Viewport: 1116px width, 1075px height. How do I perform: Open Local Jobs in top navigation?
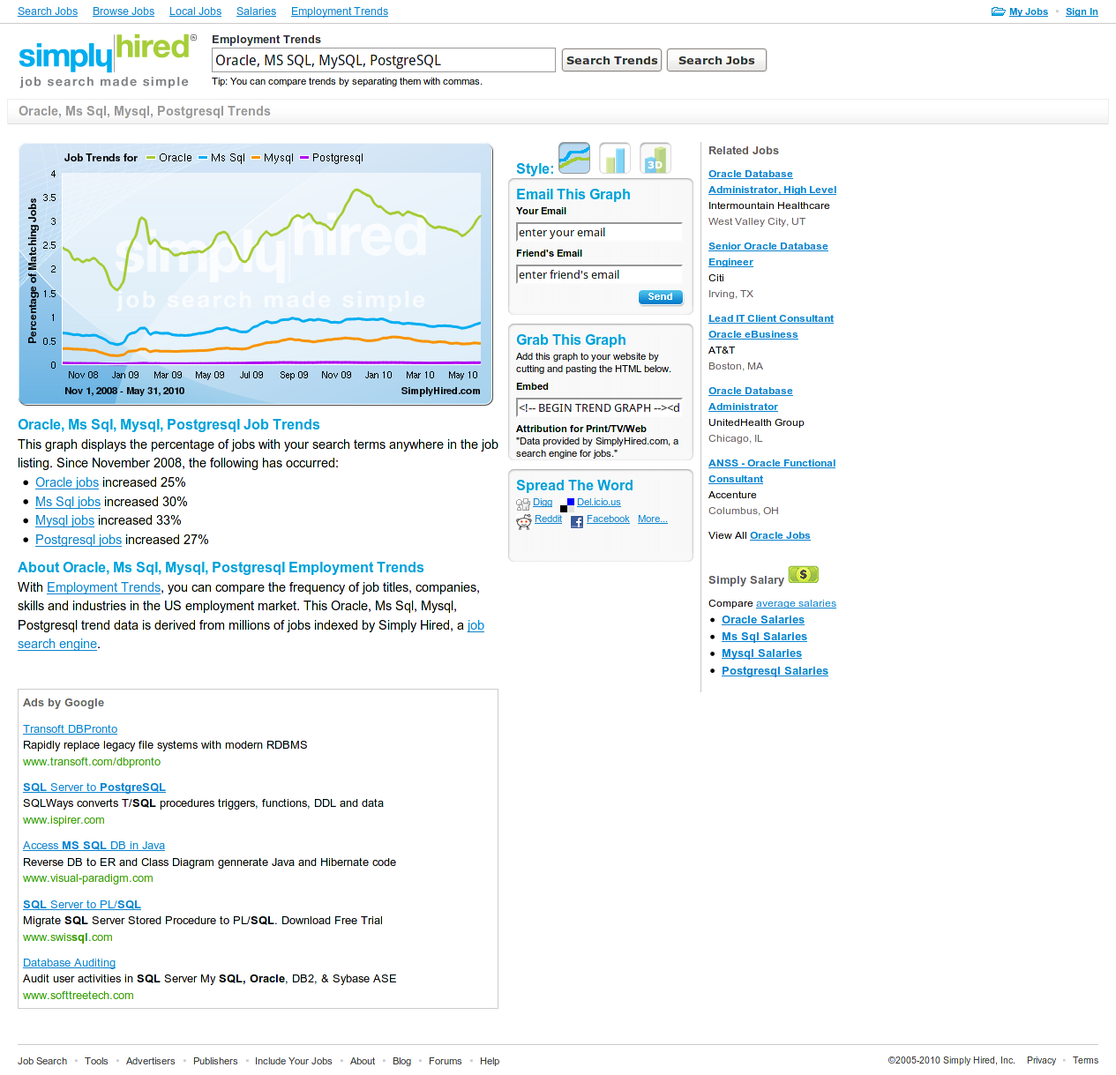pyautogui.click(x=195, y=11)
